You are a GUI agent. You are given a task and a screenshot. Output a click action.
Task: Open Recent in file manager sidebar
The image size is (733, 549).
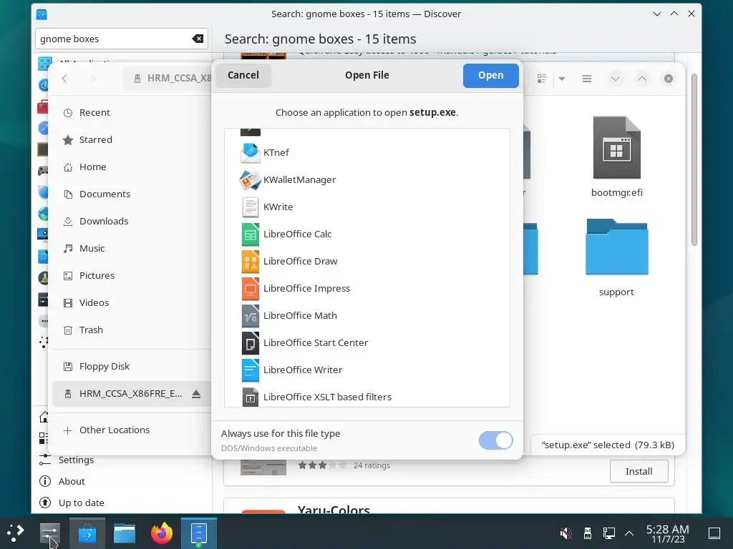132,112
